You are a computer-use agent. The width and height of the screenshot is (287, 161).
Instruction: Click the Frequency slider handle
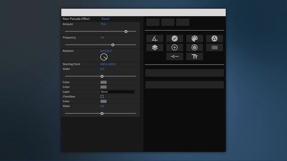click(113, 45)
